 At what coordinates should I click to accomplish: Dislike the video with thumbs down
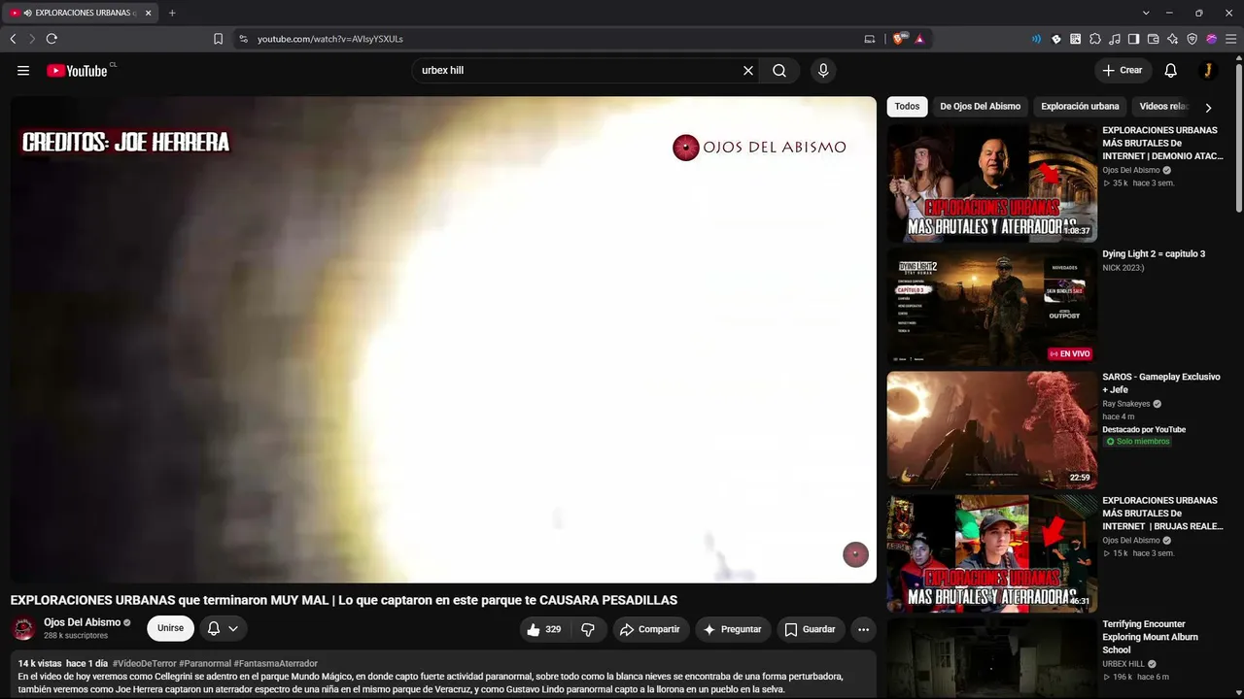point(588,629)
